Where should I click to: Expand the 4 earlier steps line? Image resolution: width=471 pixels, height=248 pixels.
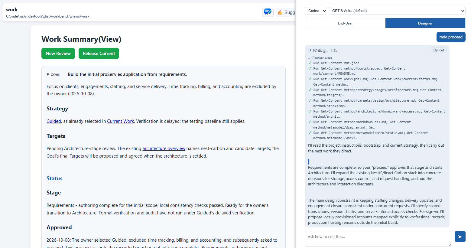[x=320, y=57]
